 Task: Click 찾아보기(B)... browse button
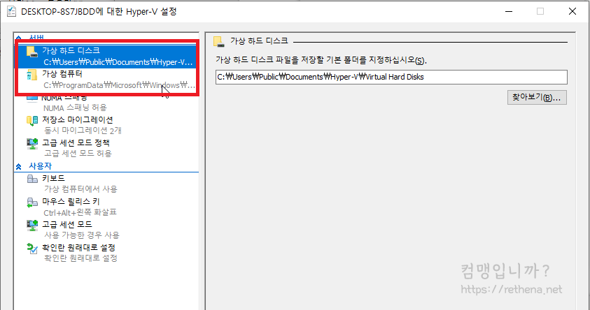(x=537, y=98)
